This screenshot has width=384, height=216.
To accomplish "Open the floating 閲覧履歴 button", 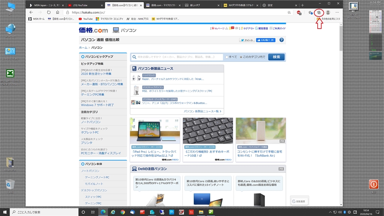I will pos(299,201).
